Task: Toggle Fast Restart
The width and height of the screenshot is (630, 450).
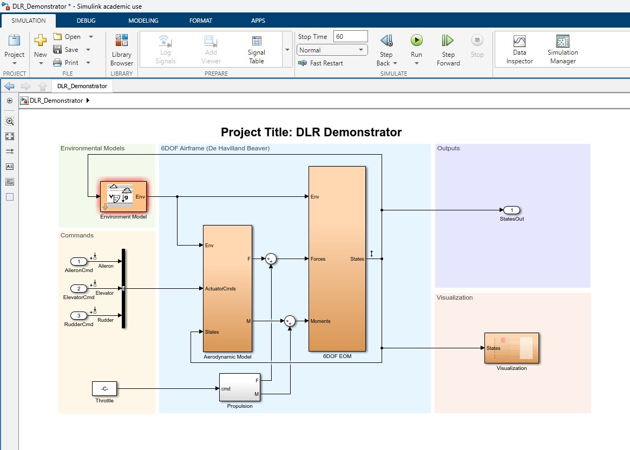Action: (320, 63)
